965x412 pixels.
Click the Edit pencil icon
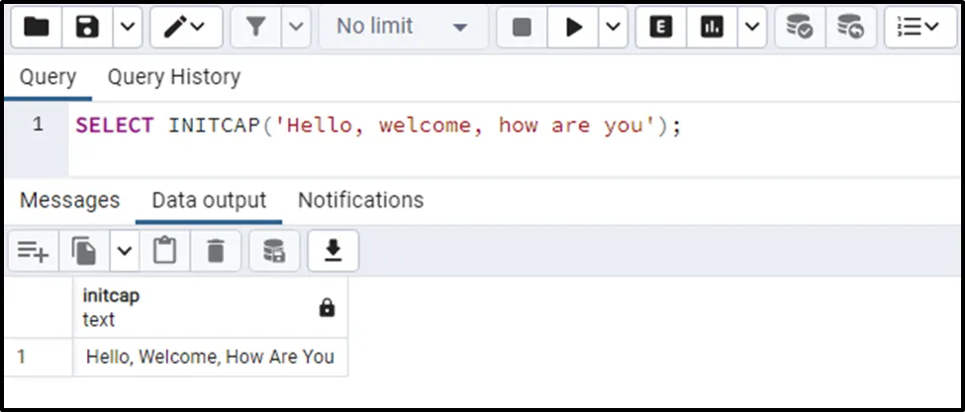[x=176, y=28]
